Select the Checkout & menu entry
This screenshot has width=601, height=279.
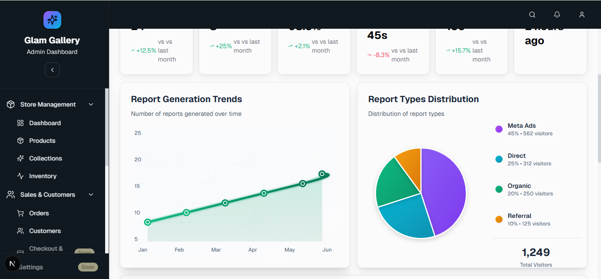[x=46, y=248]
